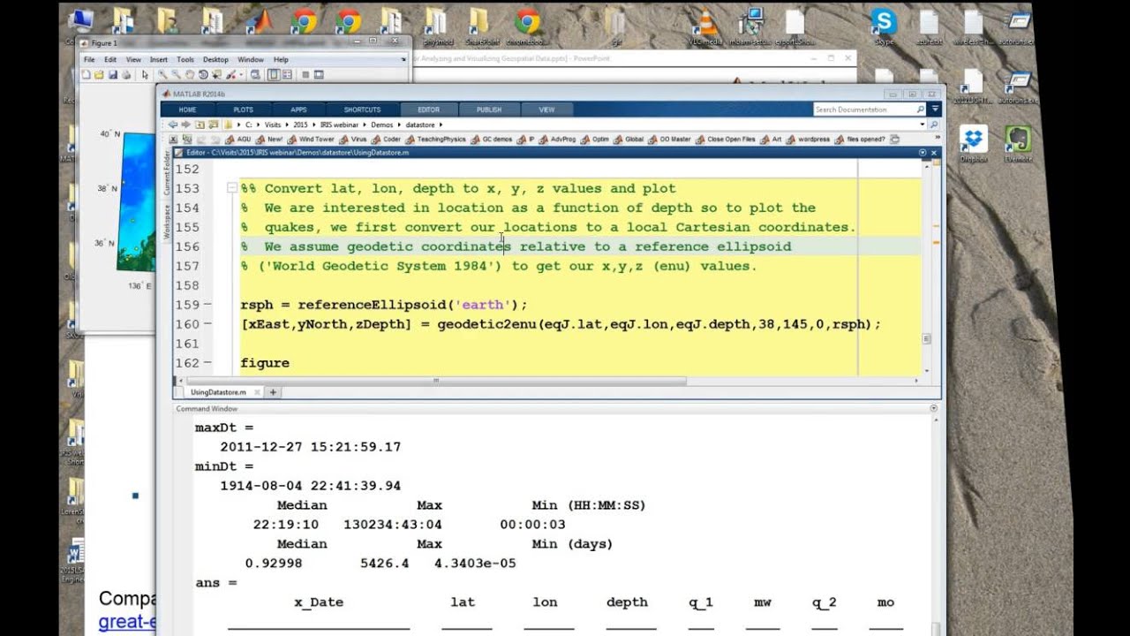Expand hidden shortcuts chevron
This screenshot has width=1130, height=636.
click(x=938, y=137)
